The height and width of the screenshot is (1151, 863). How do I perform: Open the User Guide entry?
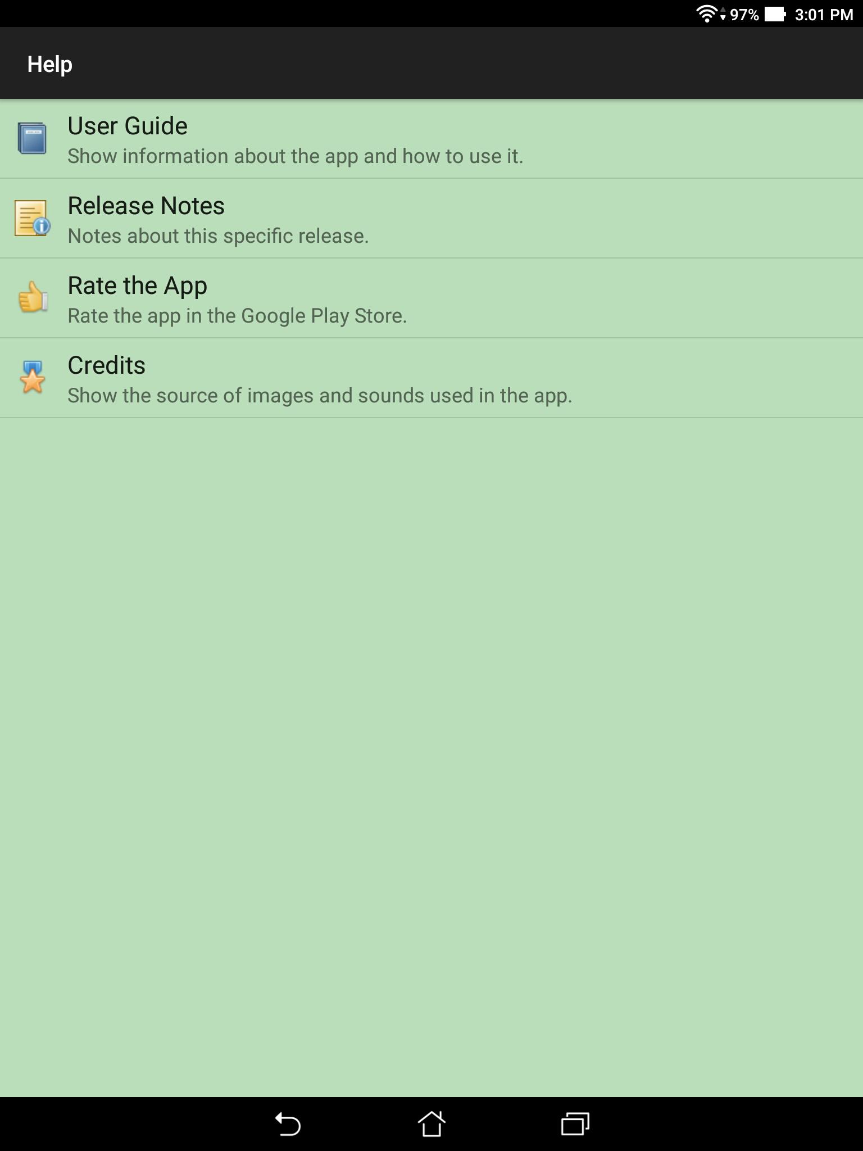click(431, 139)
